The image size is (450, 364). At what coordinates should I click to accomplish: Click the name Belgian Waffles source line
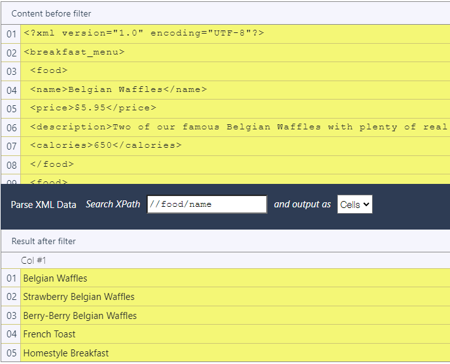(119, 90)
